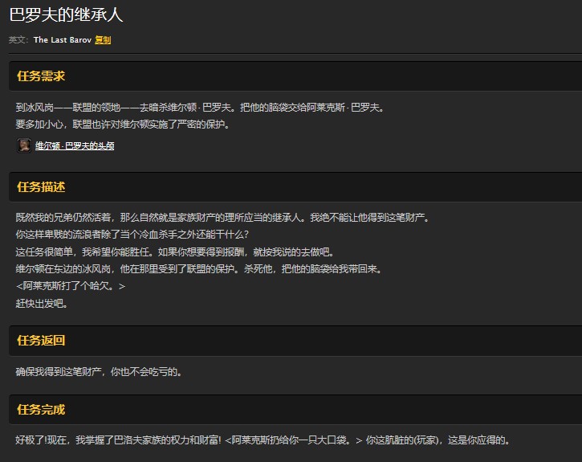
Task: Open the 维尔顿·巴罗夫的头颅 item link
Action: point(75,146)
